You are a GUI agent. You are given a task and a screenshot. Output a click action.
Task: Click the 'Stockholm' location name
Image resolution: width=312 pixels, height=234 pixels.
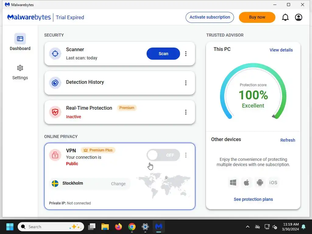point(73,183)
